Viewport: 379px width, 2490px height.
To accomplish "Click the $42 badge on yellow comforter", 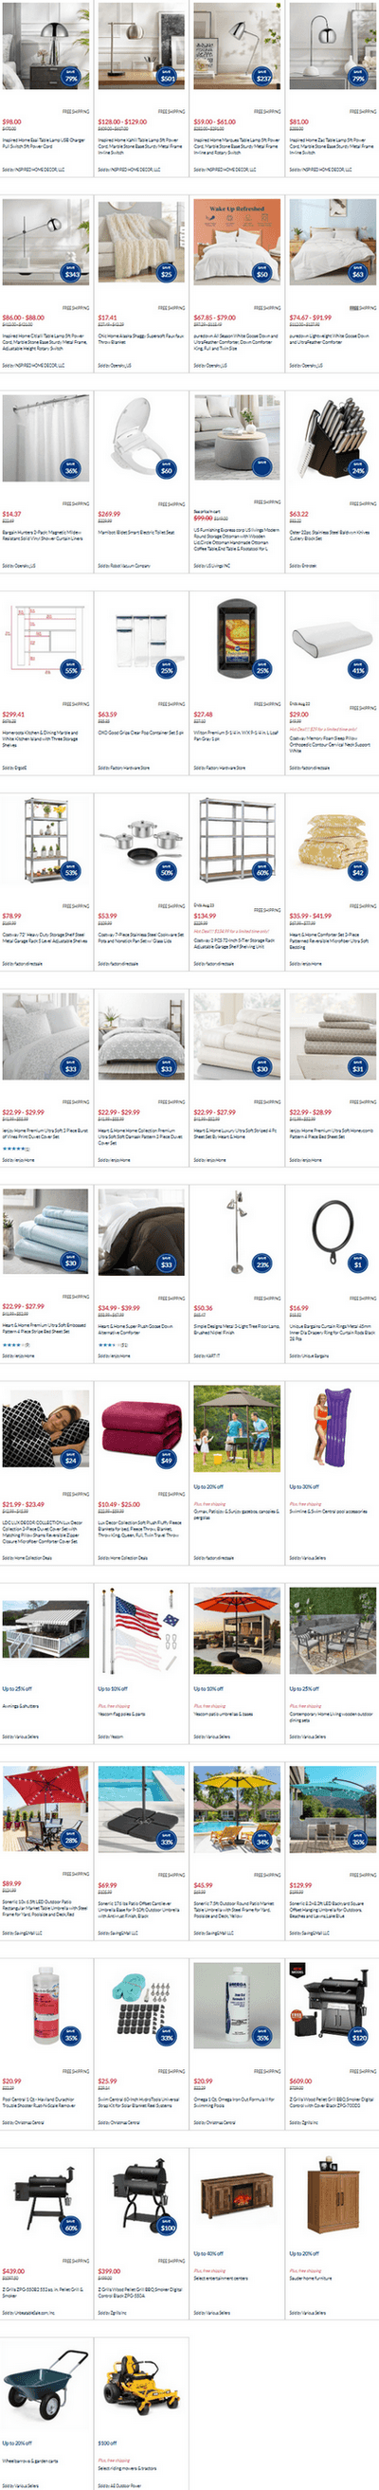I will coord(358,871).
